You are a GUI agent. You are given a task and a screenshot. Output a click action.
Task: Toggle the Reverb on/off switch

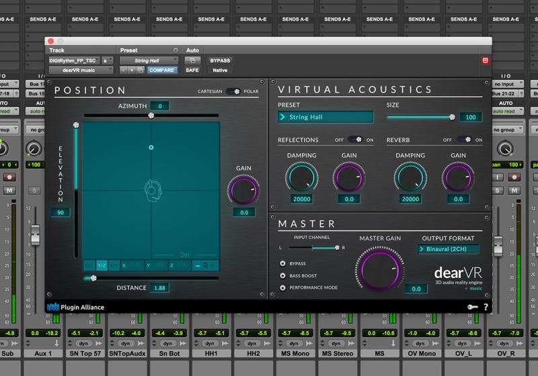[464, 140]
